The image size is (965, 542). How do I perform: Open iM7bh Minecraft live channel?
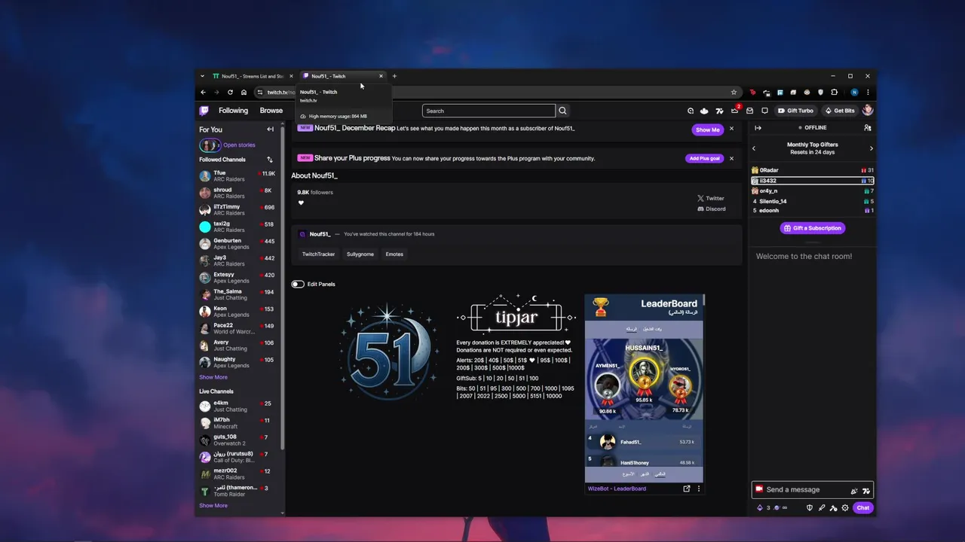coord(237,423)
